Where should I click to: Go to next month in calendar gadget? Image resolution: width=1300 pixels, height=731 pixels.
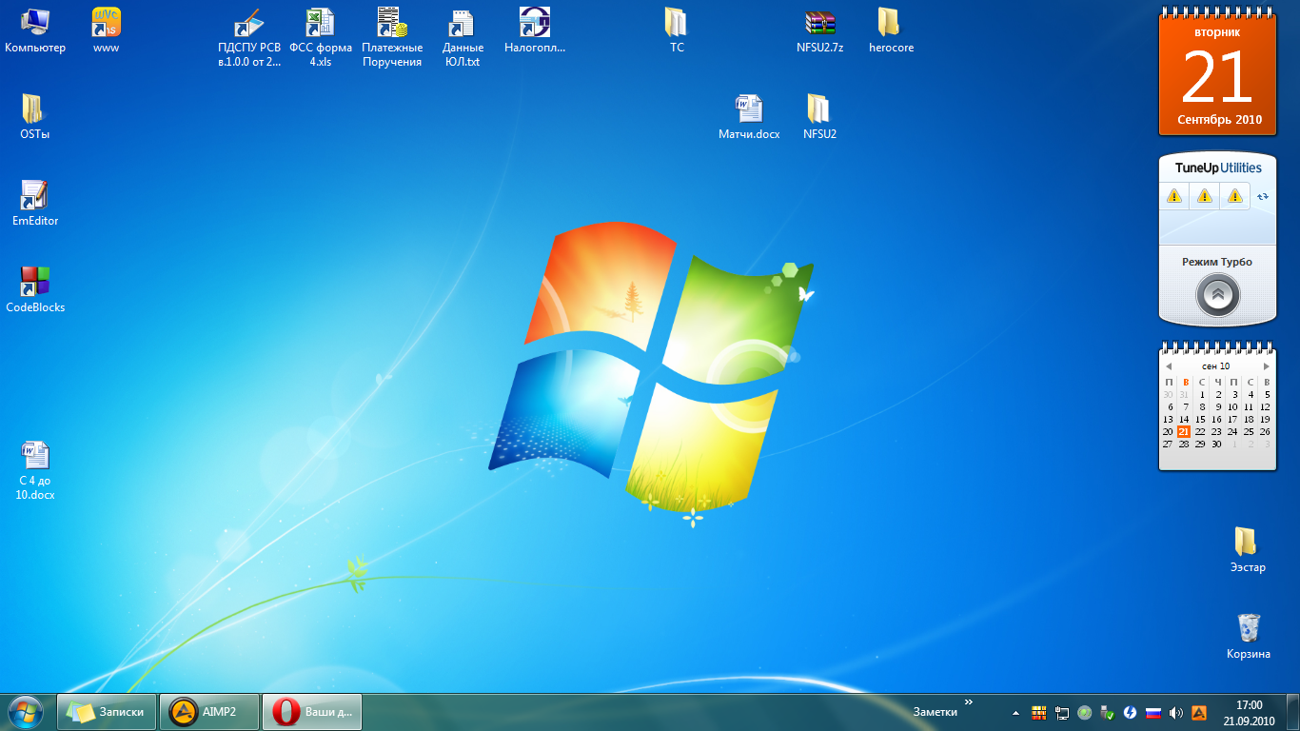(1266, 366)
